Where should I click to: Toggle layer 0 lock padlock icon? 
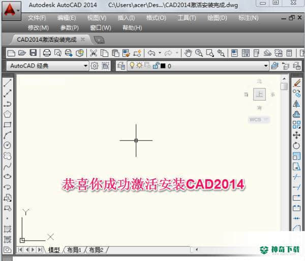point(156,66)
